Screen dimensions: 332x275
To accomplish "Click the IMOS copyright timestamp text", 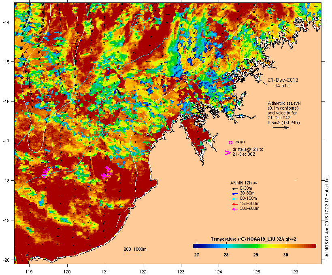I will coord(327,216).
